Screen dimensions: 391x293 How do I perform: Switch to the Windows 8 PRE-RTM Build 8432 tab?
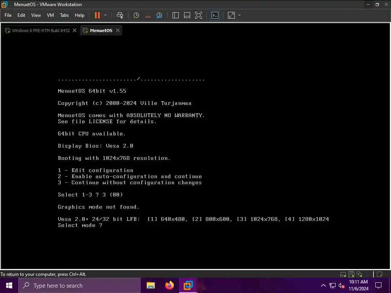pos(41,31)
